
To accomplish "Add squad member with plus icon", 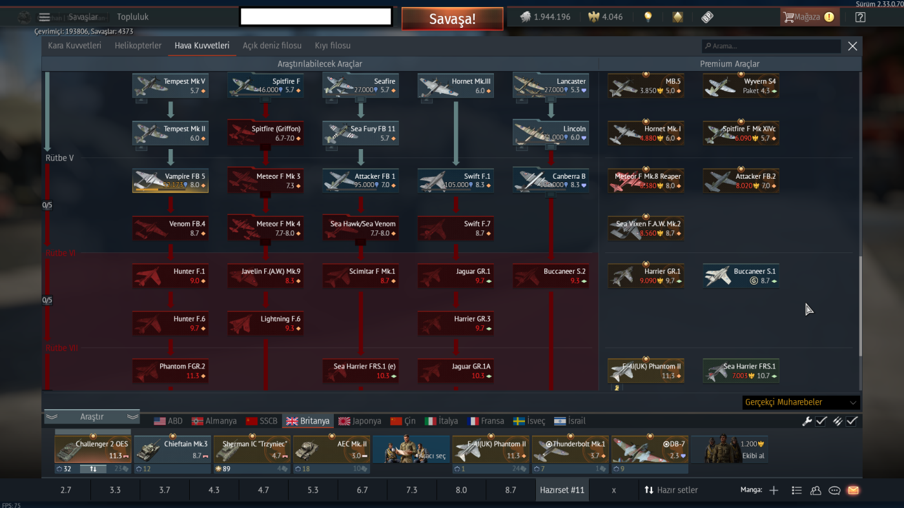I will (x=774, y=491).
